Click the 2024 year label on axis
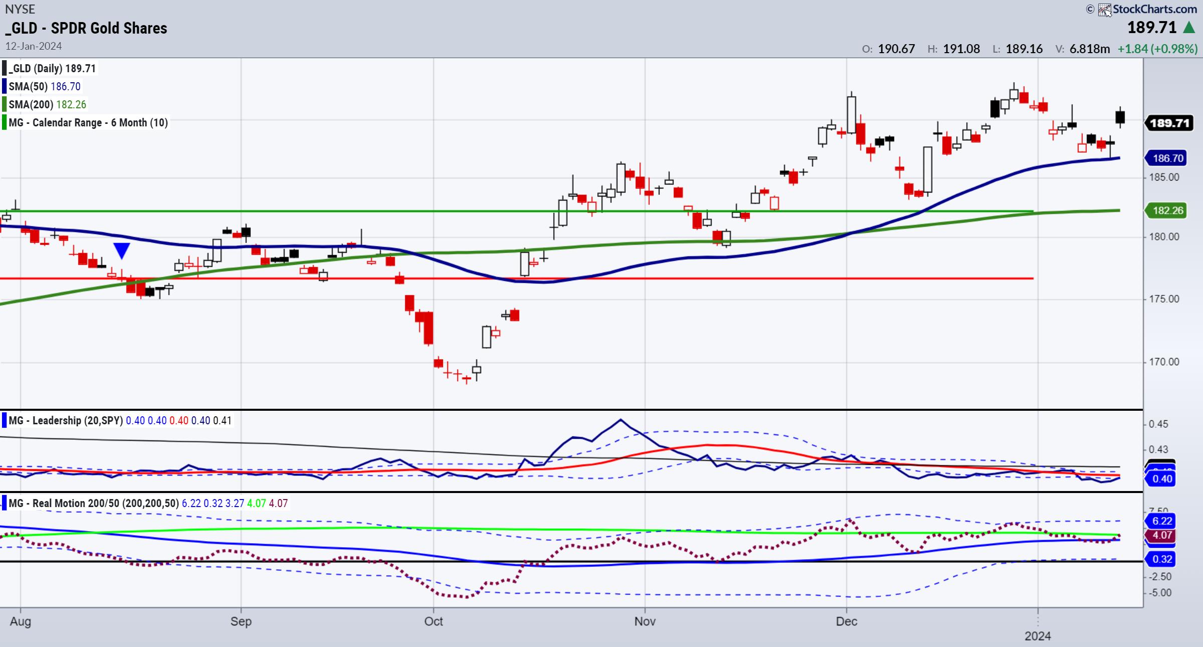 (1038, 636)
